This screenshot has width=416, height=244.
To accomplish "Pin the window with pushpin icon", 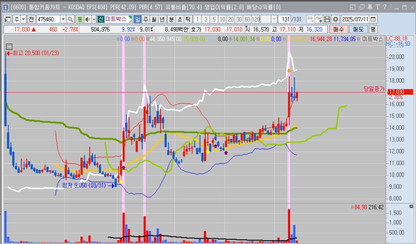I will click(370, 7).
